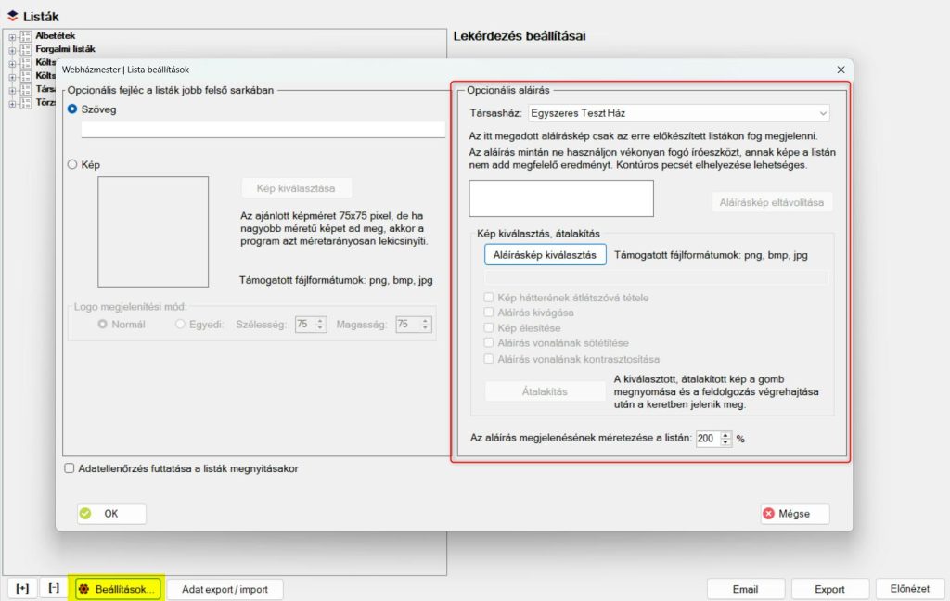Select the Szöveg radio button
The height and width of the screenshot is (601, 950).
(72, 109)
